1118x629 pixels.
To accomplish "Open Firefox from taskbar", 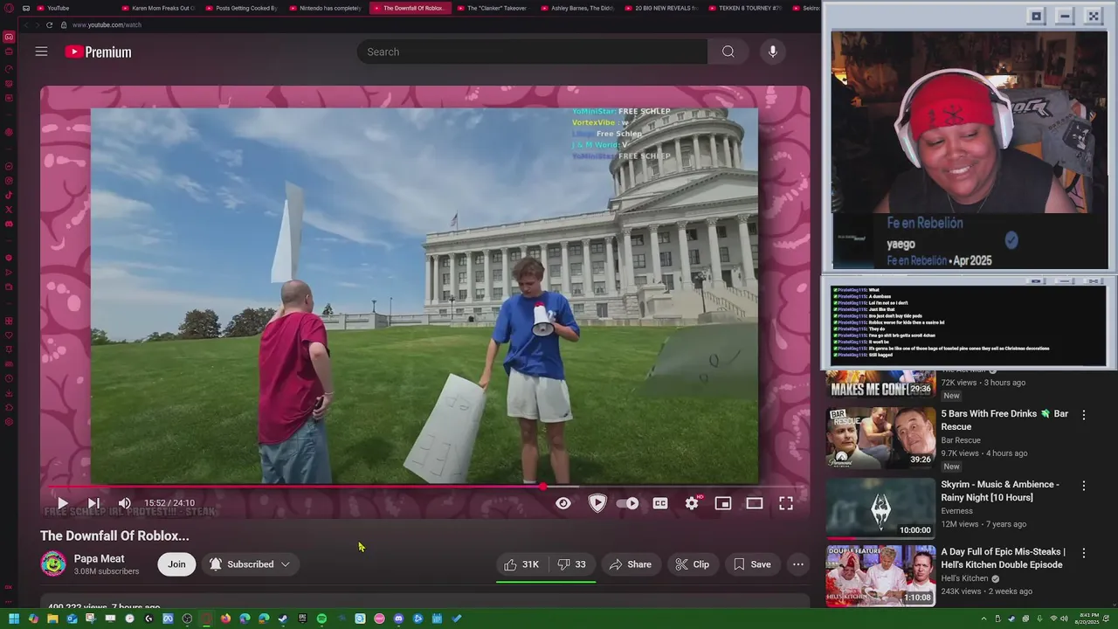I will (225, 619).
